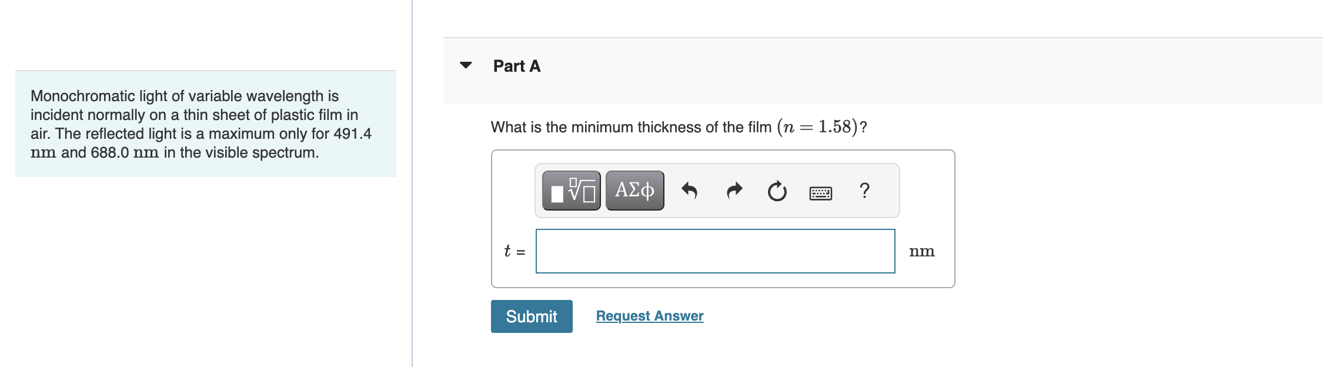Click the 491.4 wavelength value
The height and width of the screenshot is (367, 1323).
[352, 134]
